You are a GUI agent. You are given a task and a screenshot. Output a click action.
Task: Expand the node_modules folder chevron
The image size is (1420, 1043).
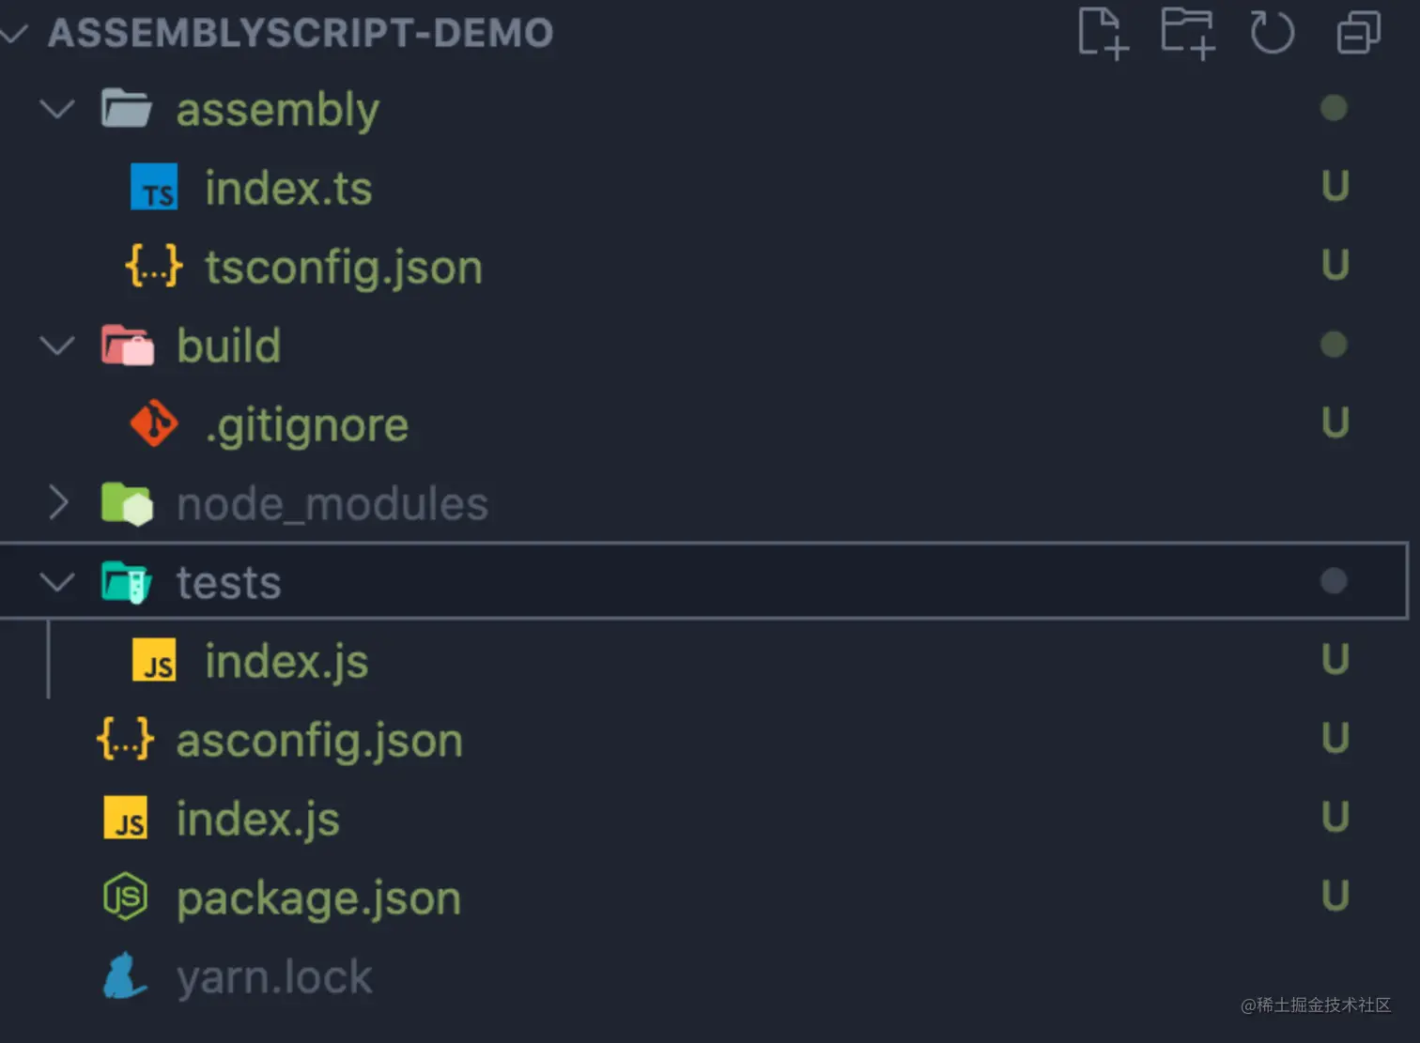click(57, 504)
